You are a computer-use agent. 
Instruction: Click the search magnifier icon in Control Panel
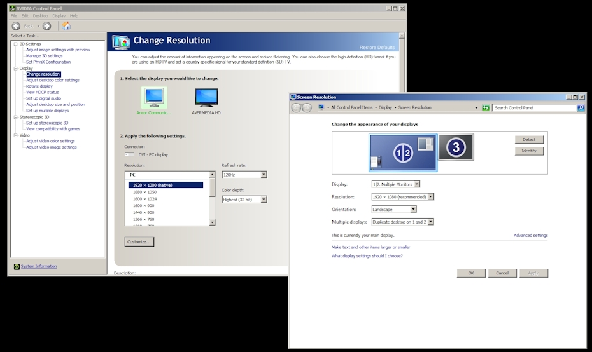580,108
